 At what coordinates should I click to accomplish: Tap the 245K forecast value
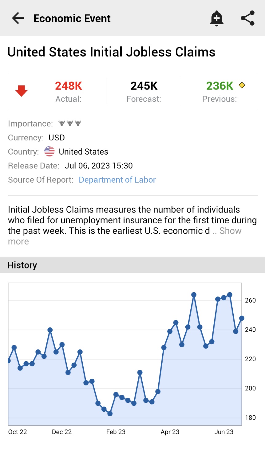[144, 86]
